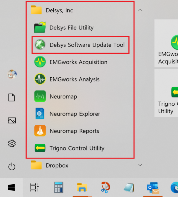Select Neuromap Explorer text entry
Viewport: 178px width, 197px height.
(x=75, y=114)
